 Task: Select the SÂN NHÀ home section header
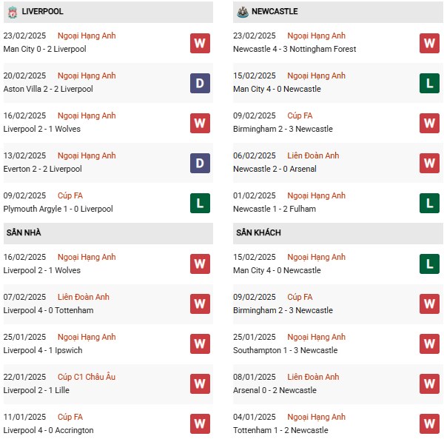[24, 233]
